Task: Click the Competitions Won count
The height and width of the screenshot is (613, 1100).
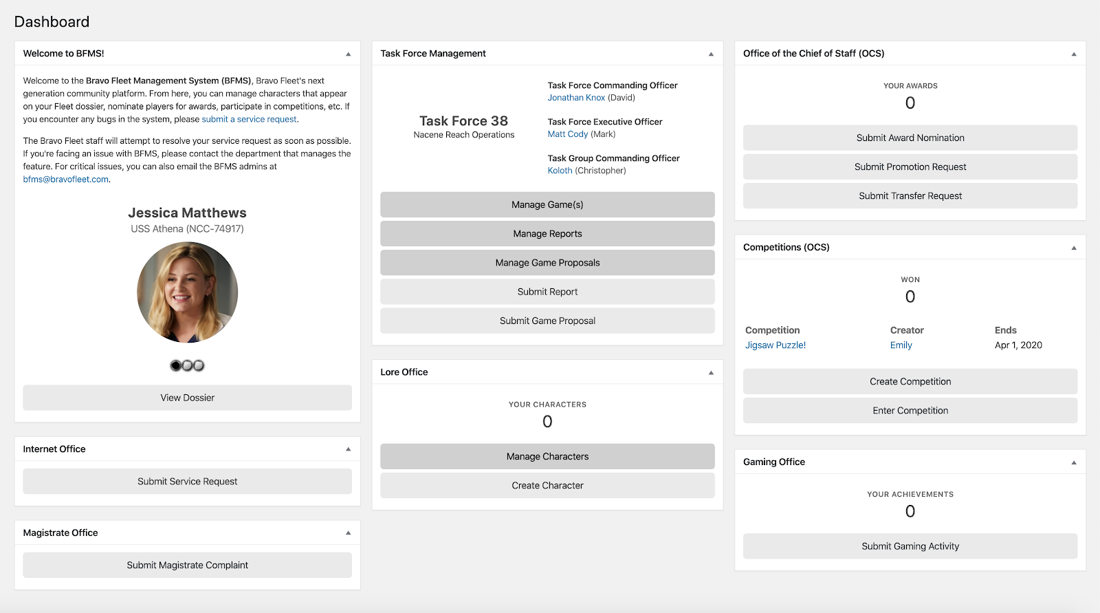Action: 910,297
